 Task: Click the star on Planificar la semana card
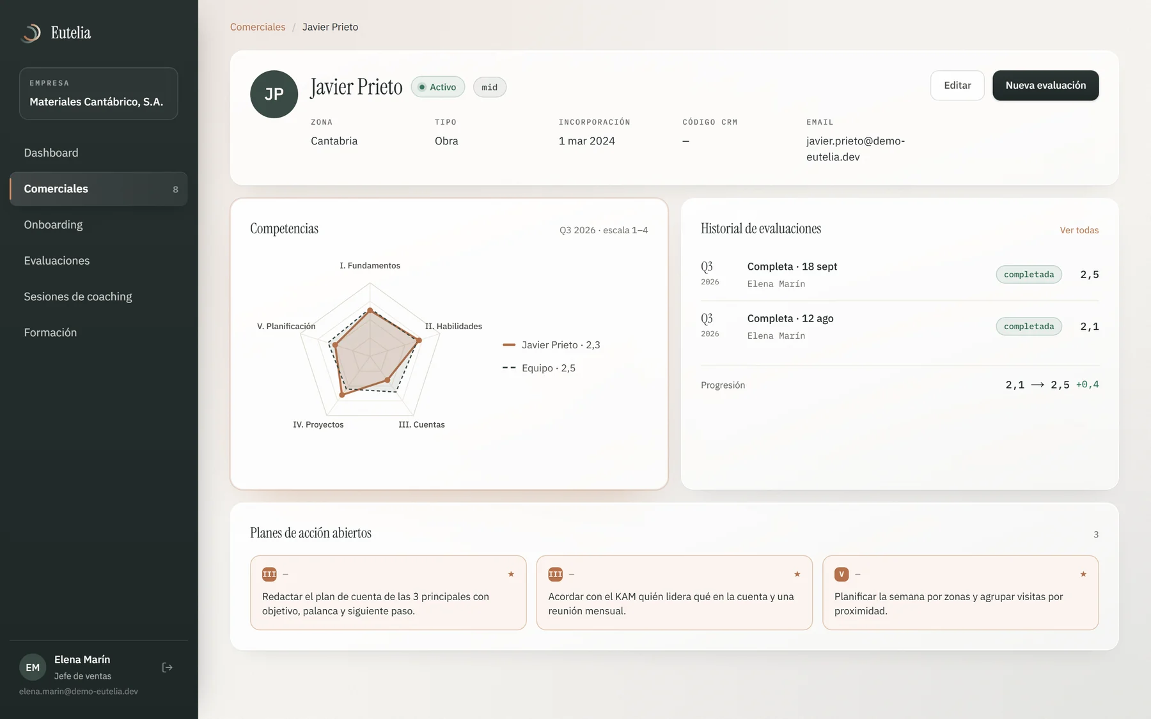point(1083,574)
